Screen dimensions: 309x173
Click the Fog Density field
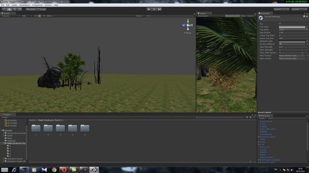point(293,33)
